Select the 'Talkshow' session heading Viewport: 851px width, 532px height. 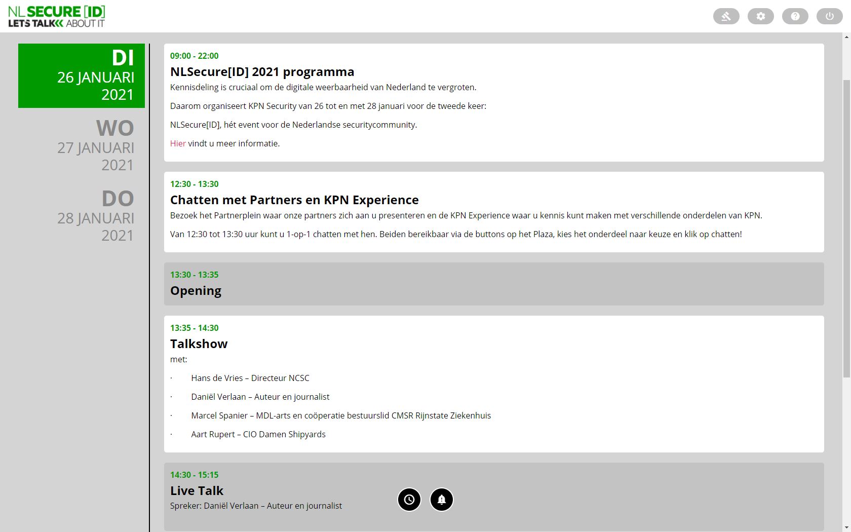pos(199,344)
